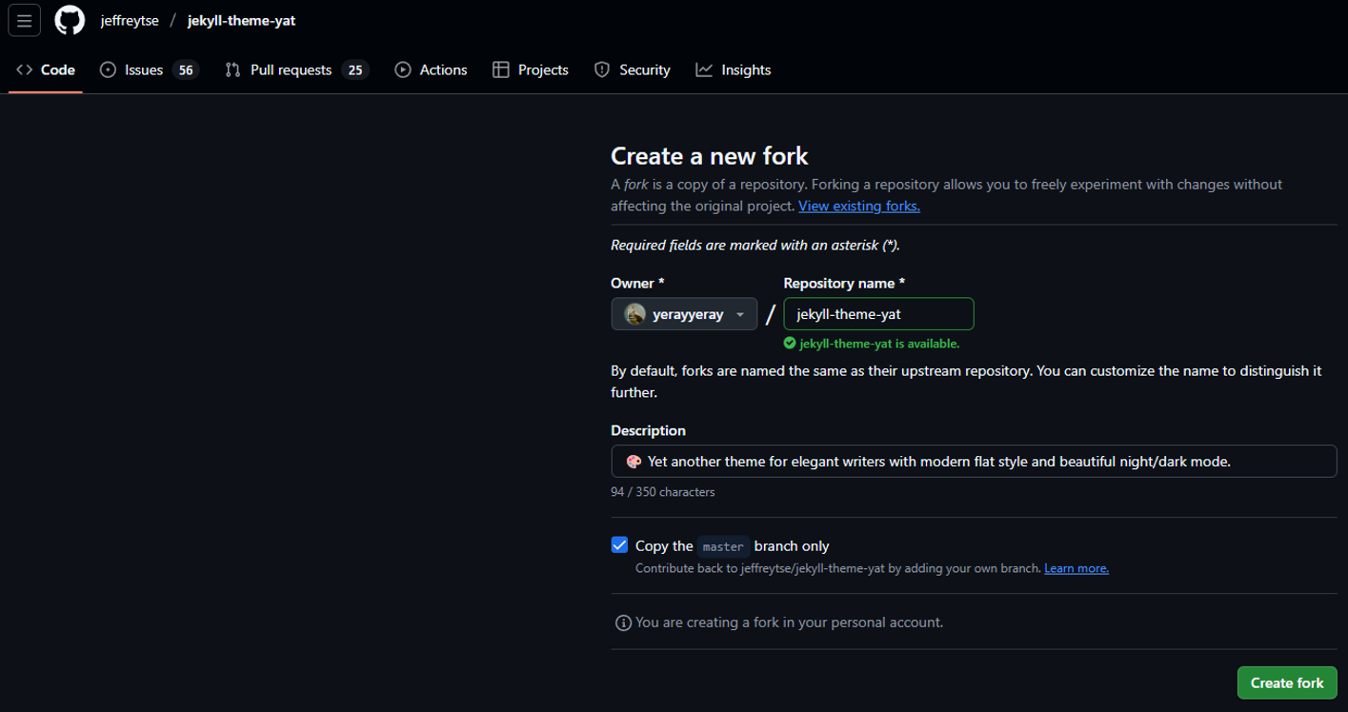Click the GitHub logo

tap(69, 20)
